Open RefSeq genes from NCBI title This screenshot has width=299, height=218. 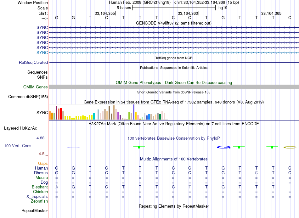(174, 58)
